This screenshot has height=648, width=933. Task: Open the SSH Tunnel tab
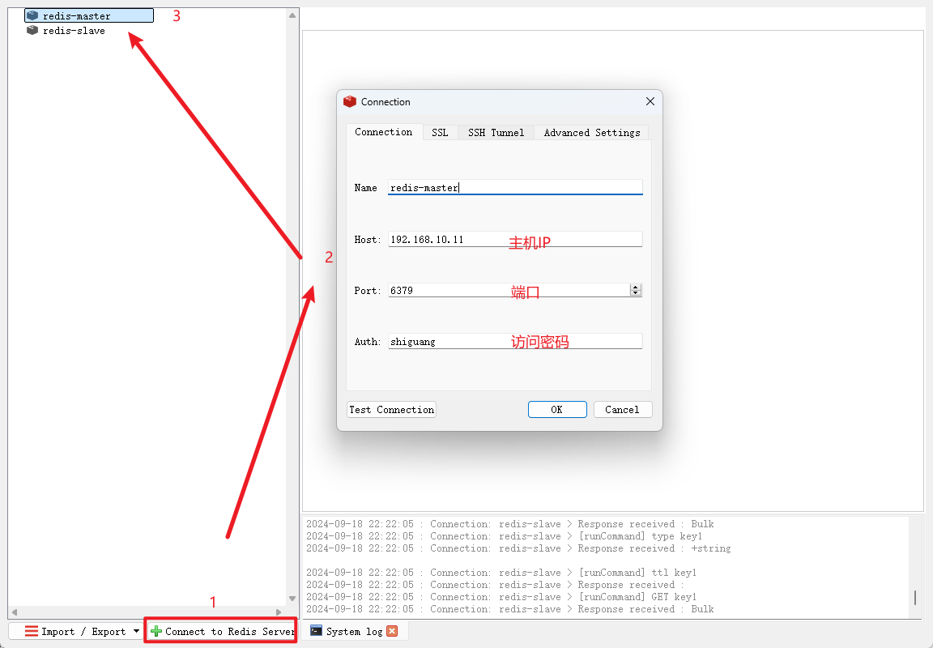(x=496, y=133)
